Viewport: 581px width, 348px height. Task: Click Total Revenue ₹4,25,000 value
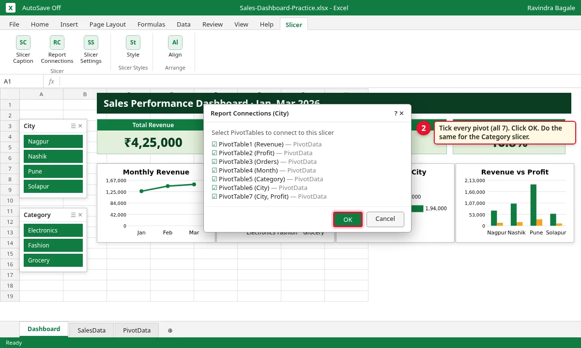[x=153, y=143]
